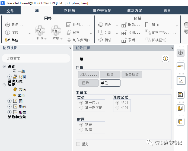The height and width of the screenshot is (151, 188).
Task: Click the document notes toolbar icon
Action: click(180, 95)
